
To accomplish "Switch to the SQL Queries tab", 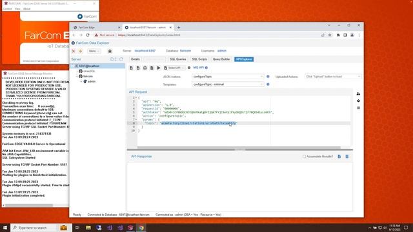I will point(178,59).
